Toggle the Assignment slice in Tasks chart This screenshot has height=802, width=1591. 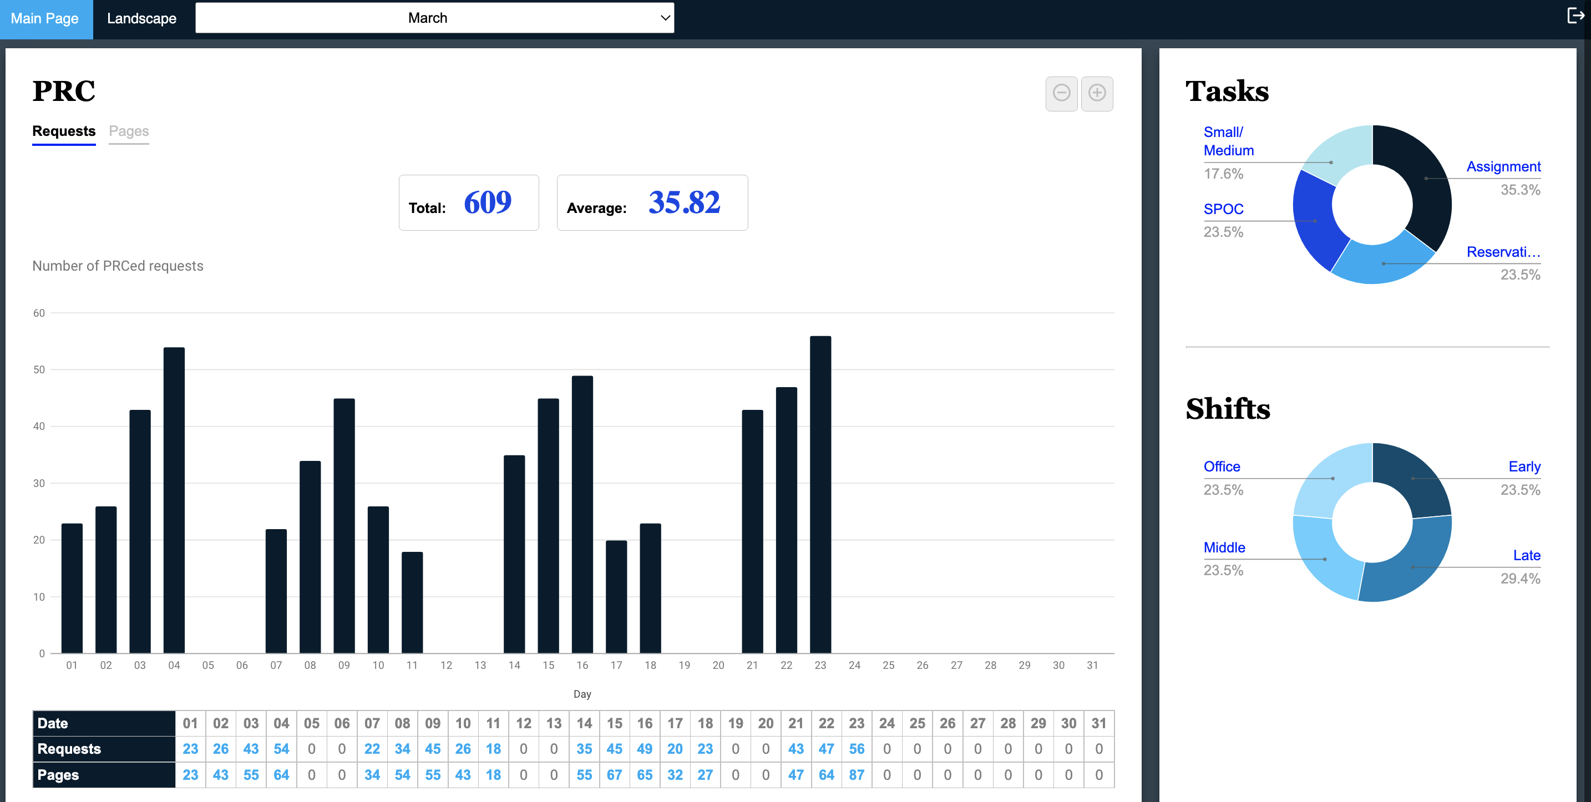click(x=1503, y=166)
